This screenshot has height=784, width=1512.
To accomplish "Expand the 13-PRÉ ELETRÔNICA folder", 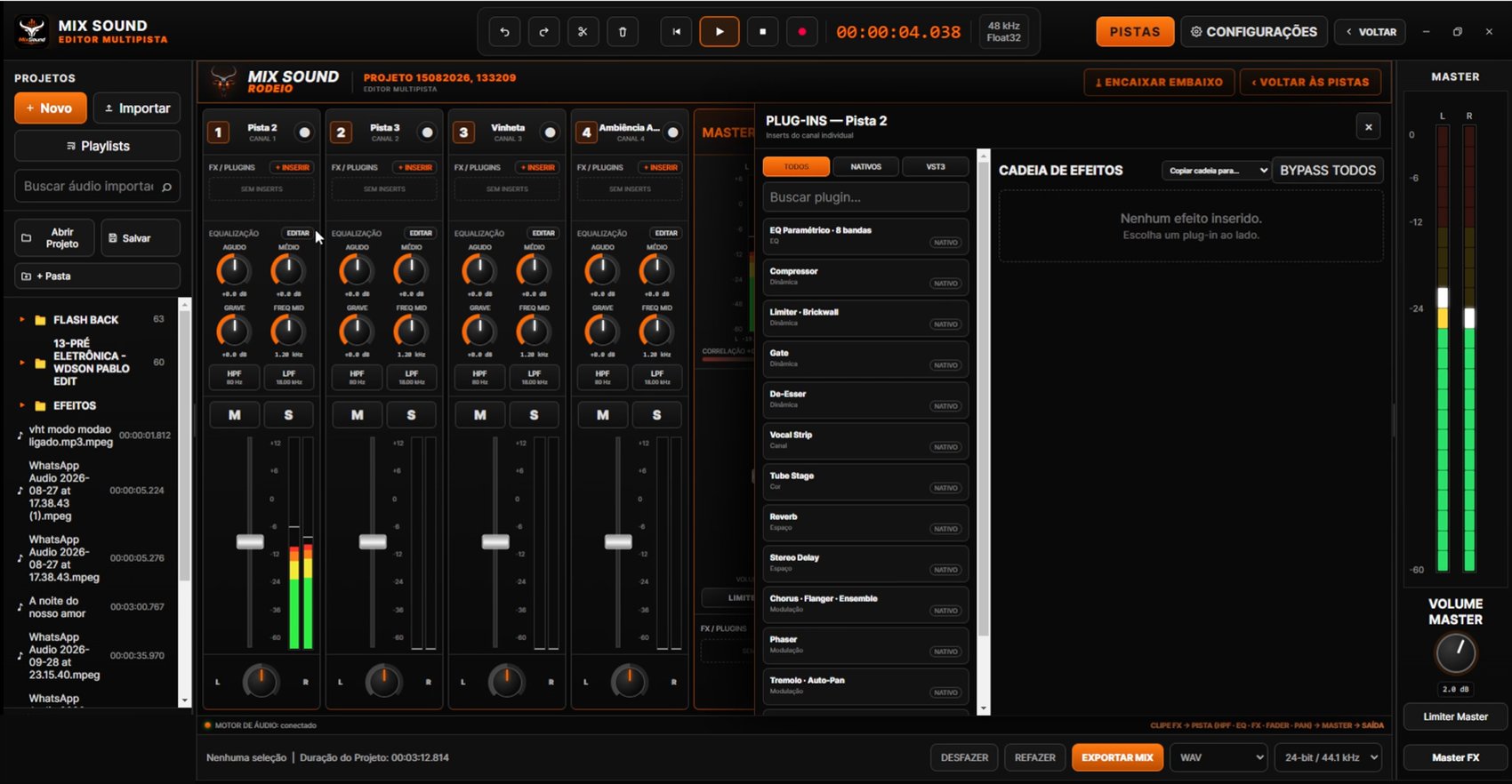I will point(21,363).
